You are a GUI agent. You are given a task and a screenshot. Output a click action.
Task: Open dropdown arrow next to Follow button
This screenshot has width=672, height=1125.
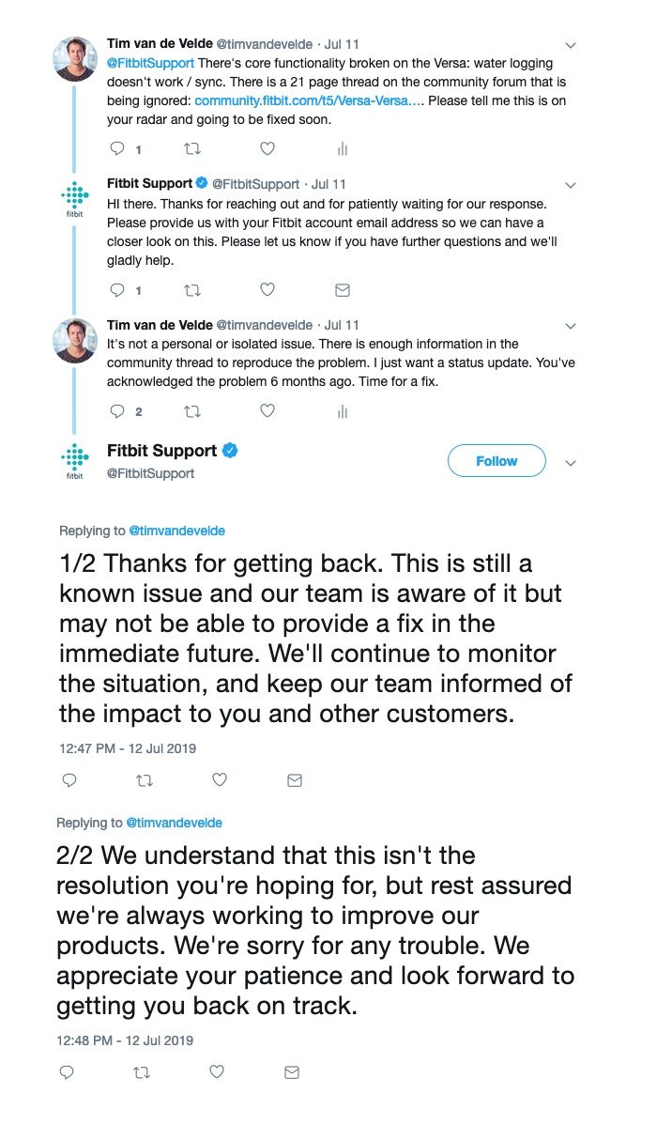click(x=571, y=462)
